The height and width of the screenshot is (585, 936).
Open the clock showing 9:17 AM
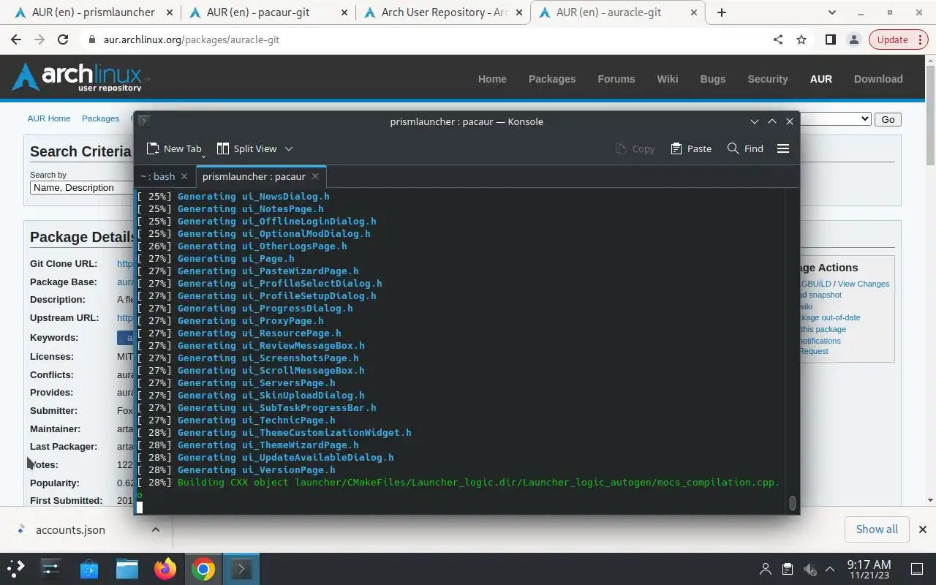pyautogui.click(x=869, y=569)
